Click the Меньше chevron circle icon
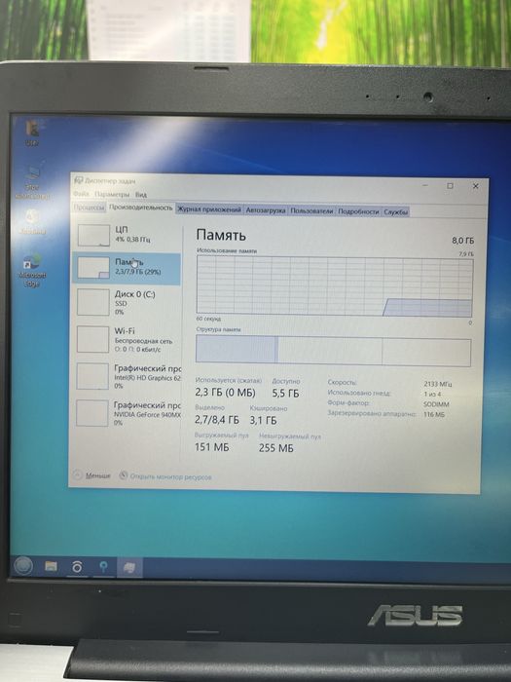The image size is (511, 682). 77,474
